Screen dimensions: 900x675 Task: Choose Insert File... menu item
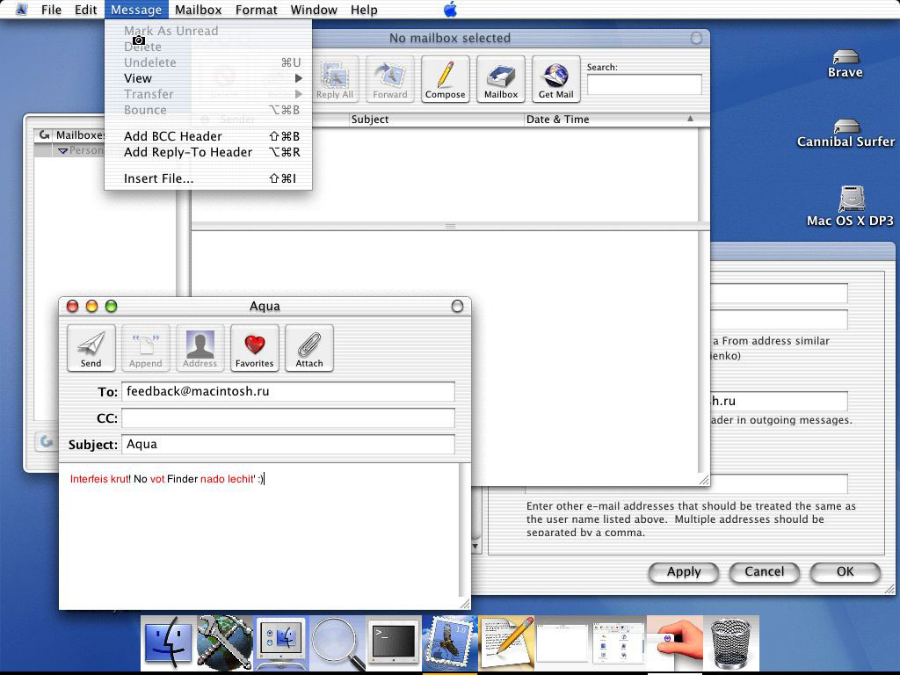coord(208,178)
